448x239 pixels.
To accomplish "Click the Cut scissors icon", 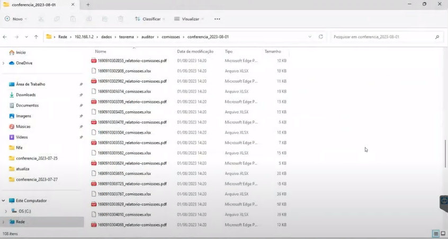I will (x=41, y=19).
